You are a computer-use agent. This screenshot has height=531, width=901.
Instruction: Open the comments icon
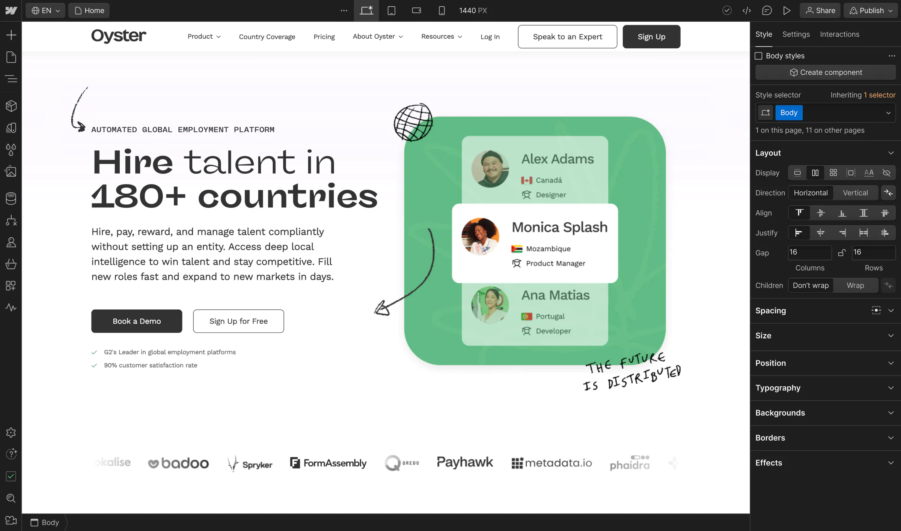767,10
